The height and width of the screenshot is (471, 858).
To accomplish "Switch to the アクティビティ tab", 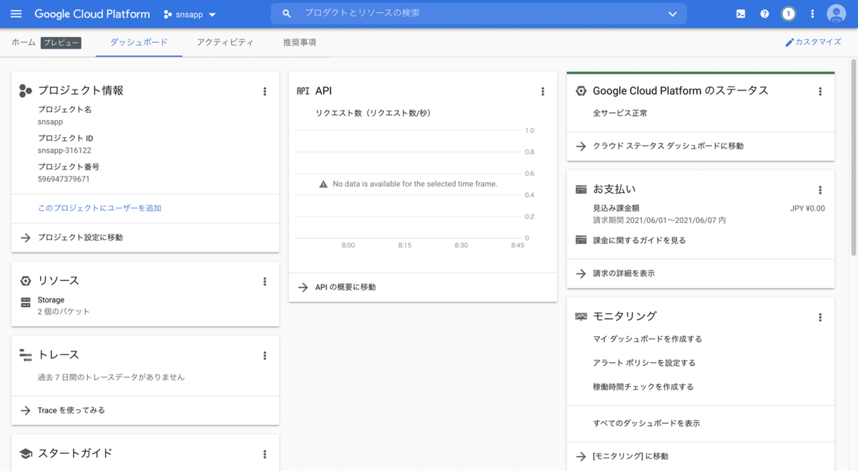I will pyautogui.click(x=225, y=42).
